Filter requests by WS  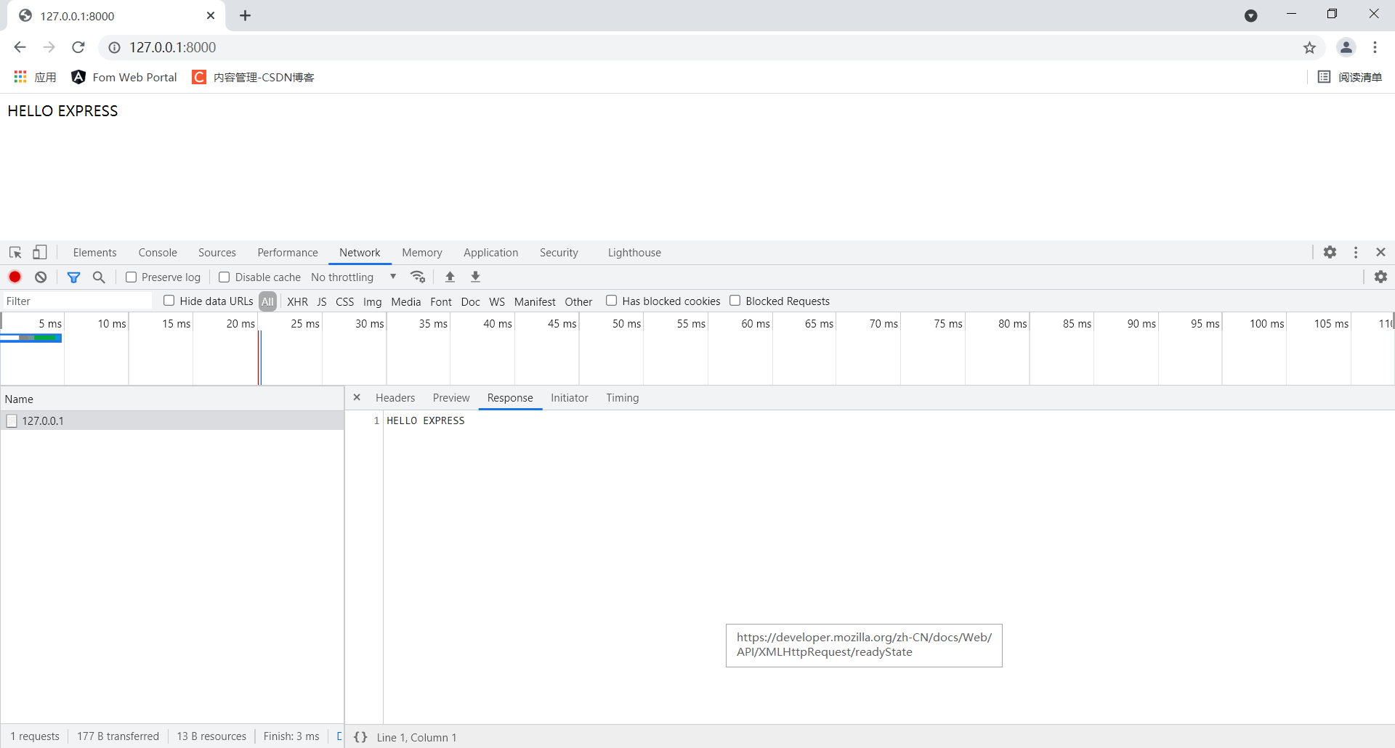click(x=497, y=301)
